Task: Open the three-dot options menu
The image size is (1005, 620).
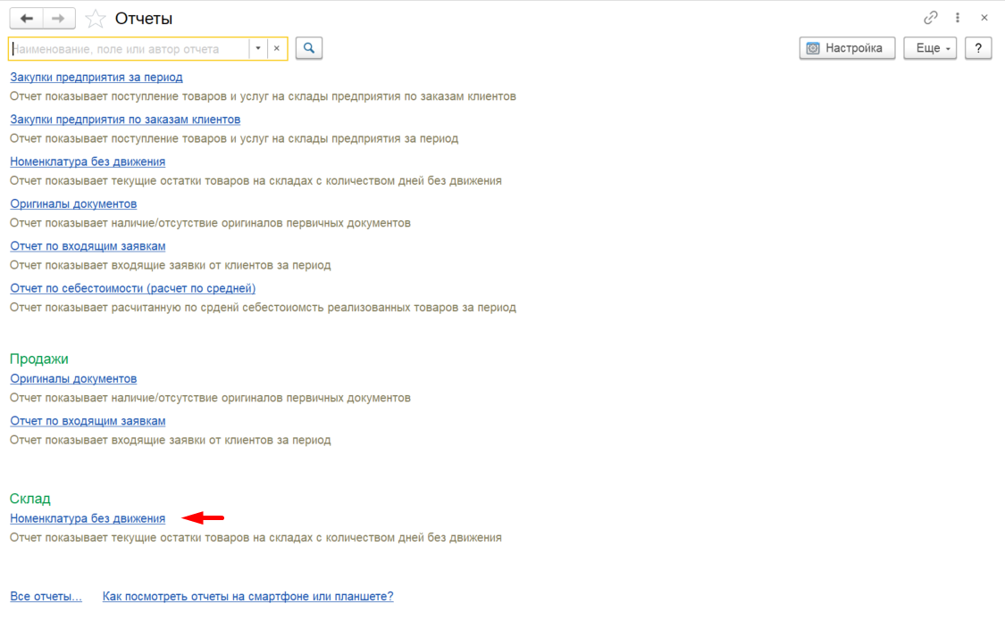Action: pyautogui.click(x=958, y=18)
